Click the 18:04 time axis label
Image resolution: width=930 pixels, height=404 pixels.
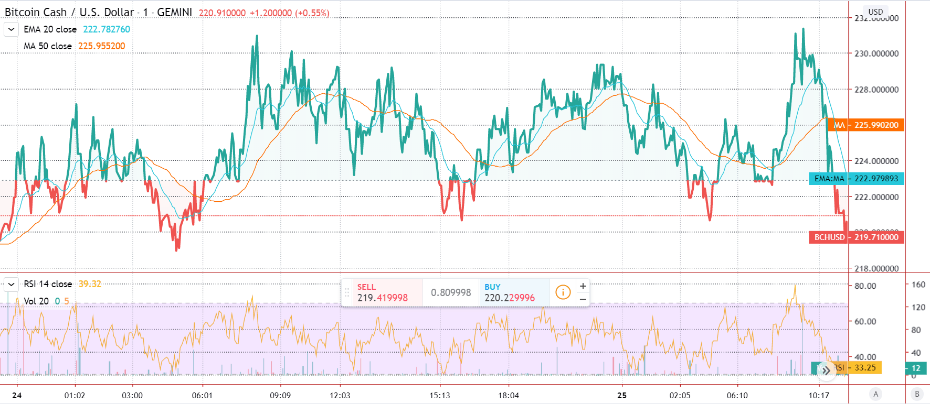[x=509, y=396]
